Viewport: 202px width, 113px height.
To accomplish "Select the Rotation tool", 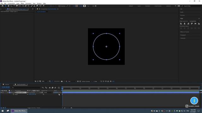I will [x=15, y=6].
